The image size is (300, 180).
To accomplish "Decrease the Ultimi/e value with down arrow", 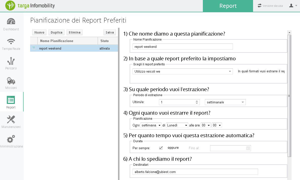I will click(x=197, y=103).
